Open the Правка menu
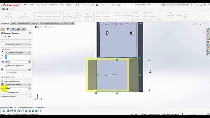The image size is (210, 118). tap(32, 5)
